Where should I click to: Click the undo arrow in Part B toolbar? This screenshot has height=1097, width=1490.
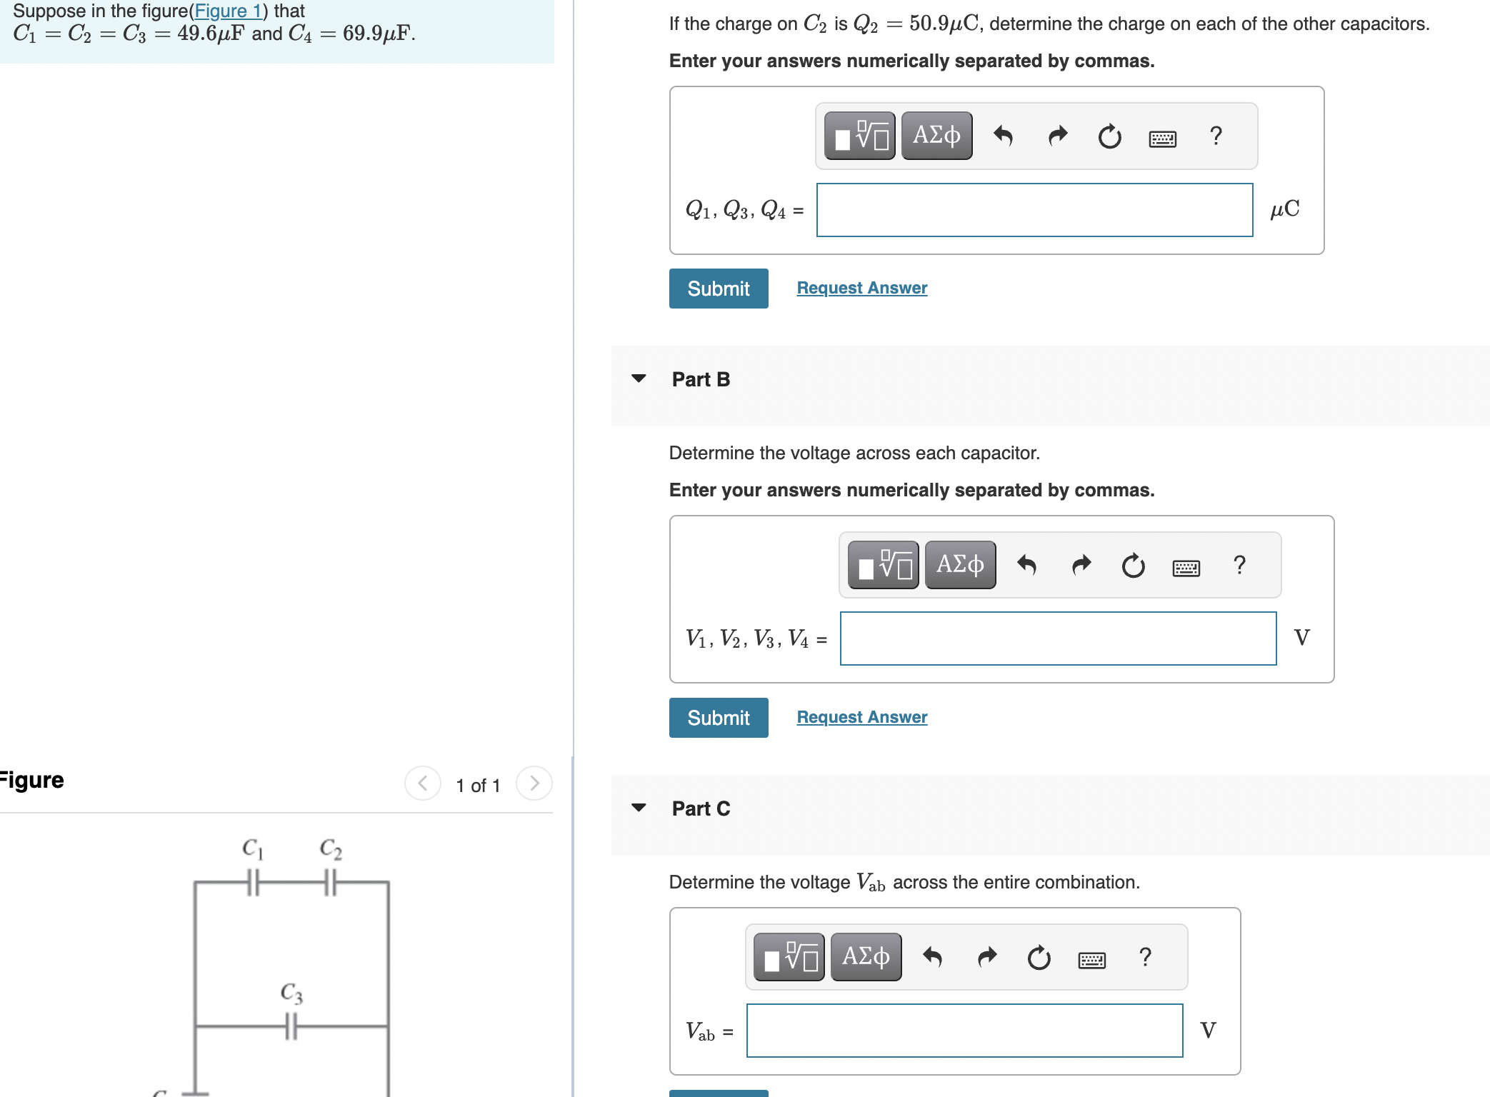(x=1026, y=566)
